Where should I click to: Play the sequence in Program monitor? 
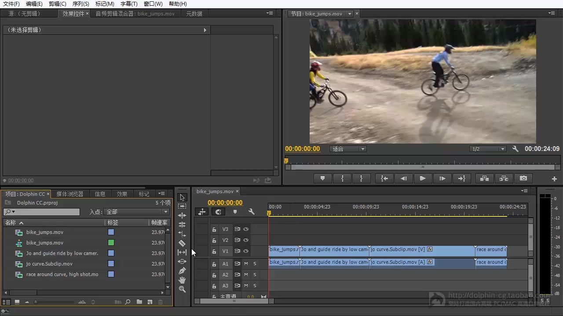423,179
